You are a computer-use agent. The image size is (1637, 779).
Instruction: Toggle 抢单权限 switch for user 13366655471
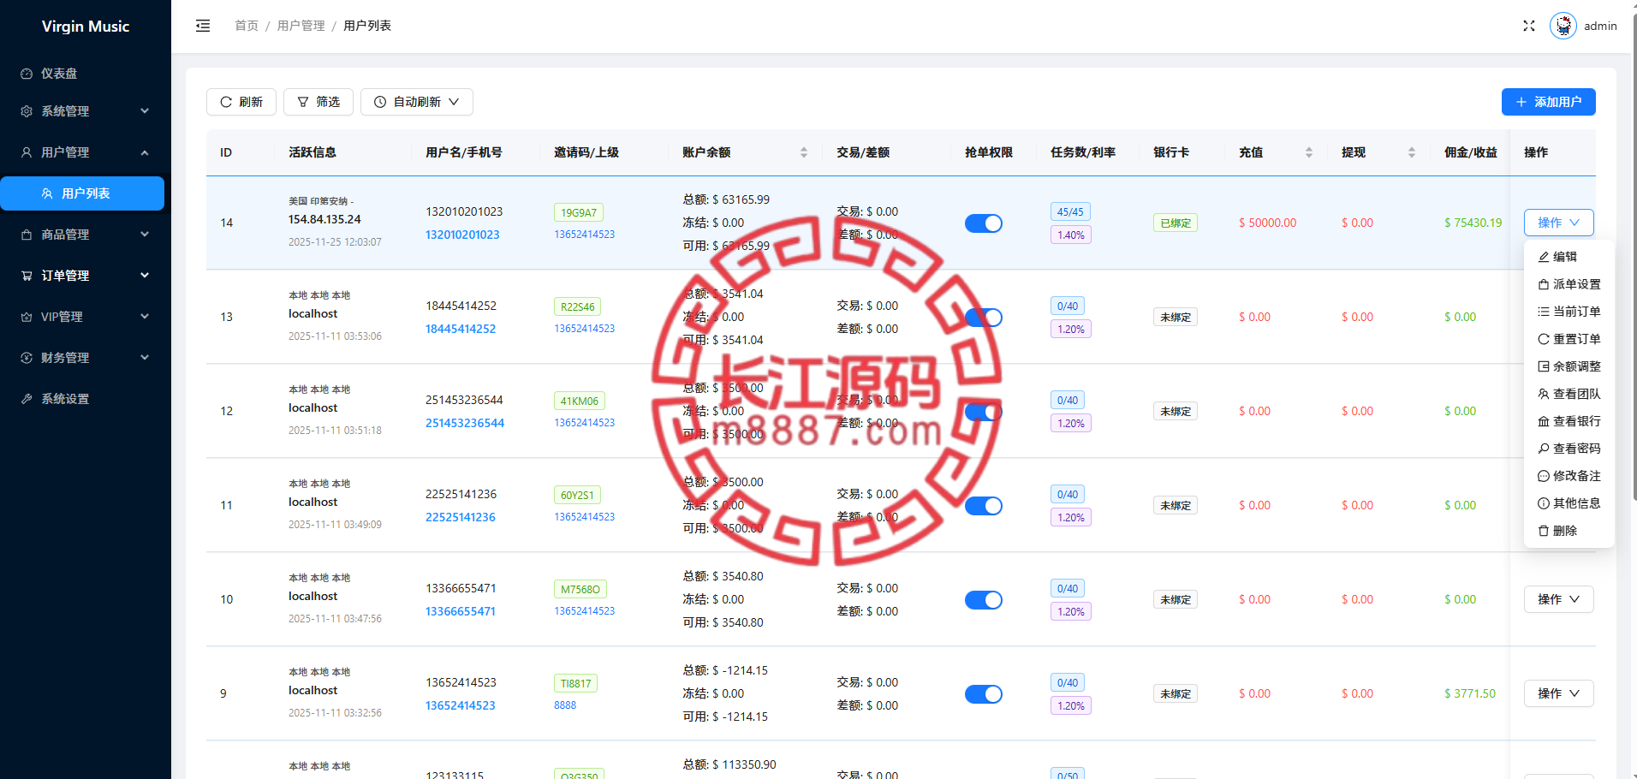pos(984,600)
